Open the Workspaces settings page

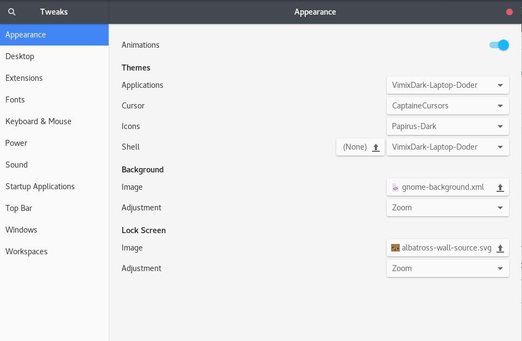(27, 252)
